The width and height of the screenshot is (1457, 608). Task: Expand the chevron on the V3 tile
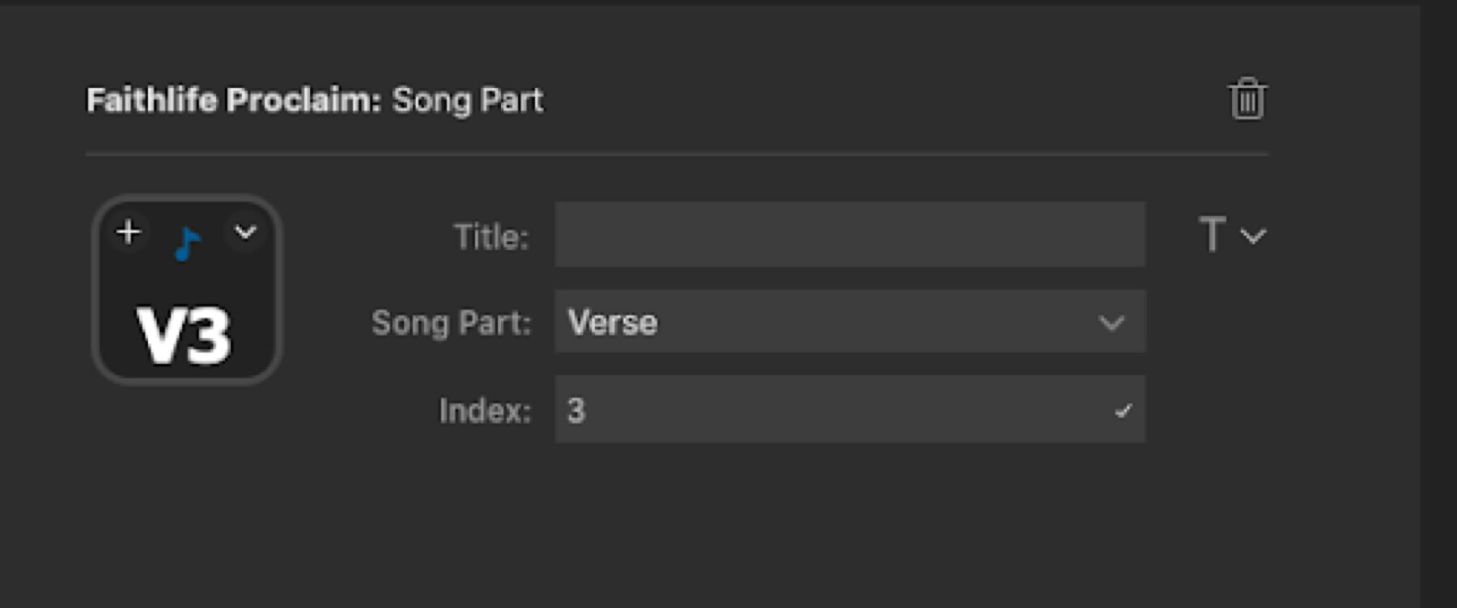click(245, 233)
